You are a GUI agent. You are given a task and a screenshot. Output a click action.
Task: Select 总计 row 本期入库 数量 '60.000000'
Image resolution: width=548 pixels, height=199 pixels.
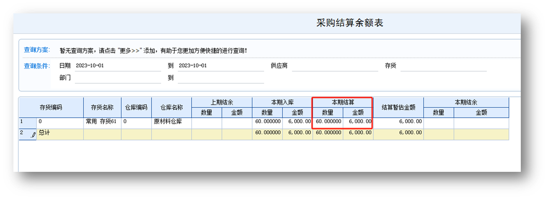tap(267, 134)
